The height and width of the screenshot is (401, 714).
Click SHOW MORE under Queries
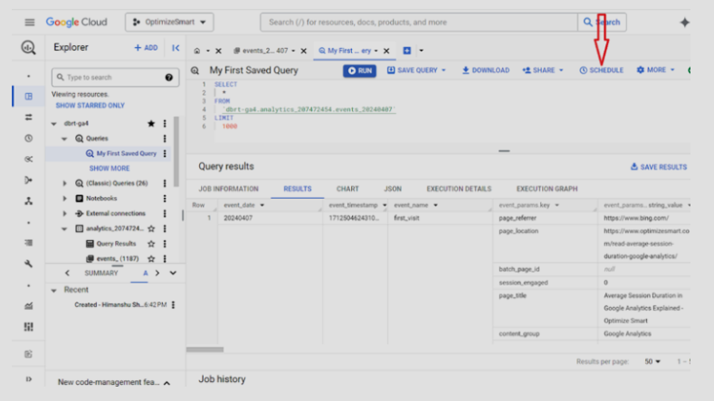point(109,168)
